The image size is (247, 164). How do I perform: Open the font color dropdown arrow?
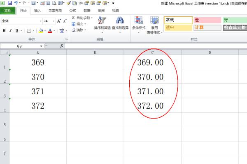pyautogui.click(x=54, y=31)
